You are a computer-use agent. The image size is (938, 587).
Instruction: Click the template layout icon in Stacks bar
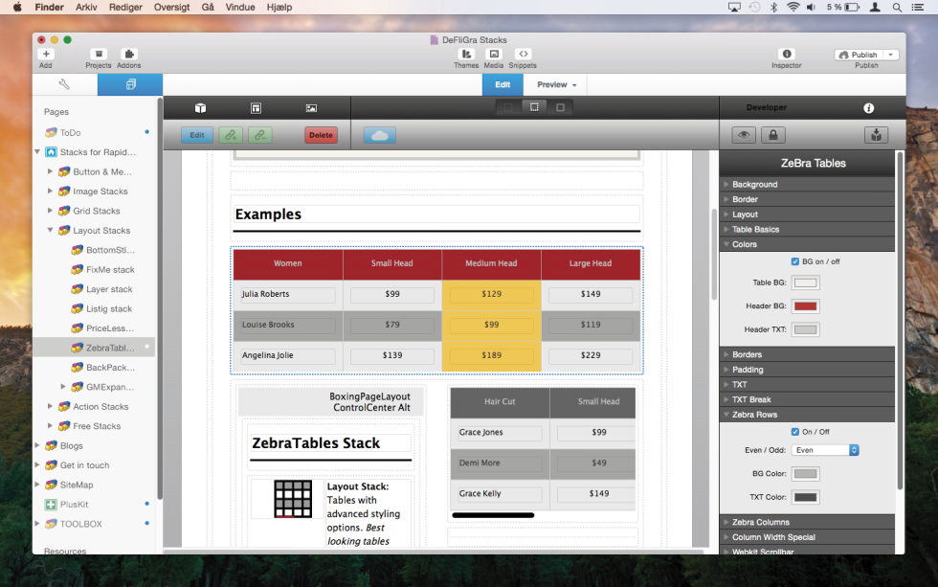click(257, 107)
